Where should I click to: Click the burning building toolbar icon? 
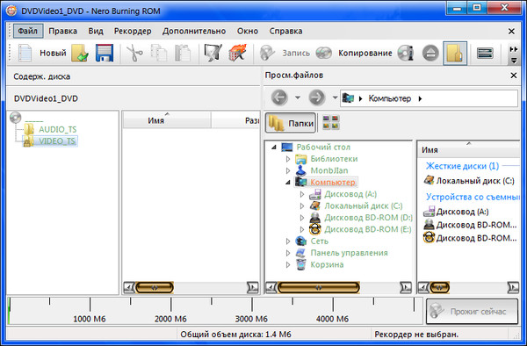[x=238, y=53]
